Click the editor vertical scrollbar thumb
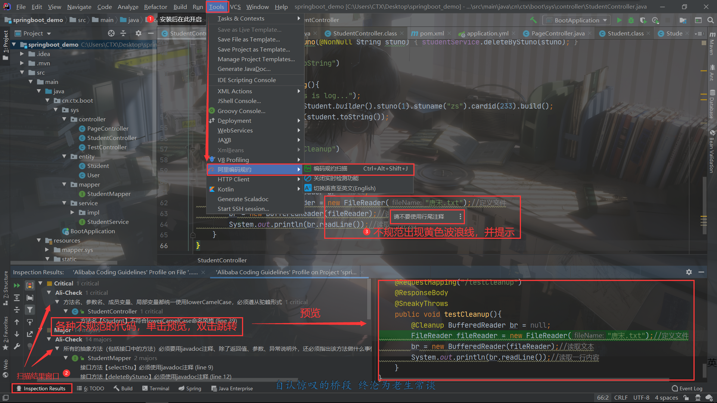 click(704, 206)
